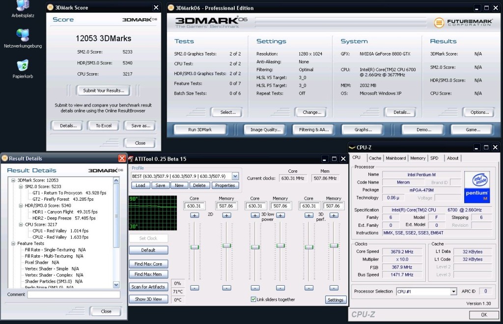Screen dimensions: 503x324
Task: Click the Intel Pentium M logo in CPU-Z
Action: point(476,187)
